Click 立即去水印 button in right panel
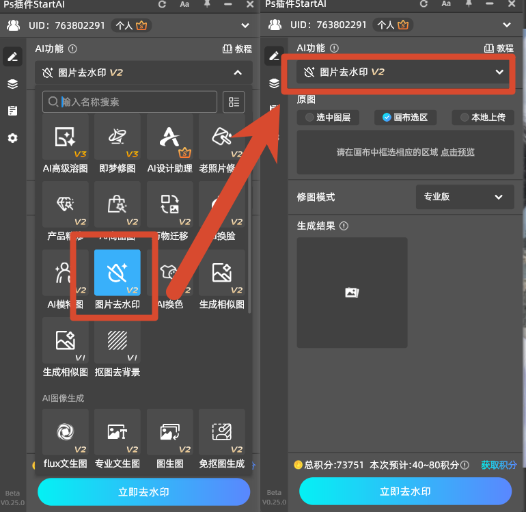Screen dimensions: 526x512 tap(405, 491)
